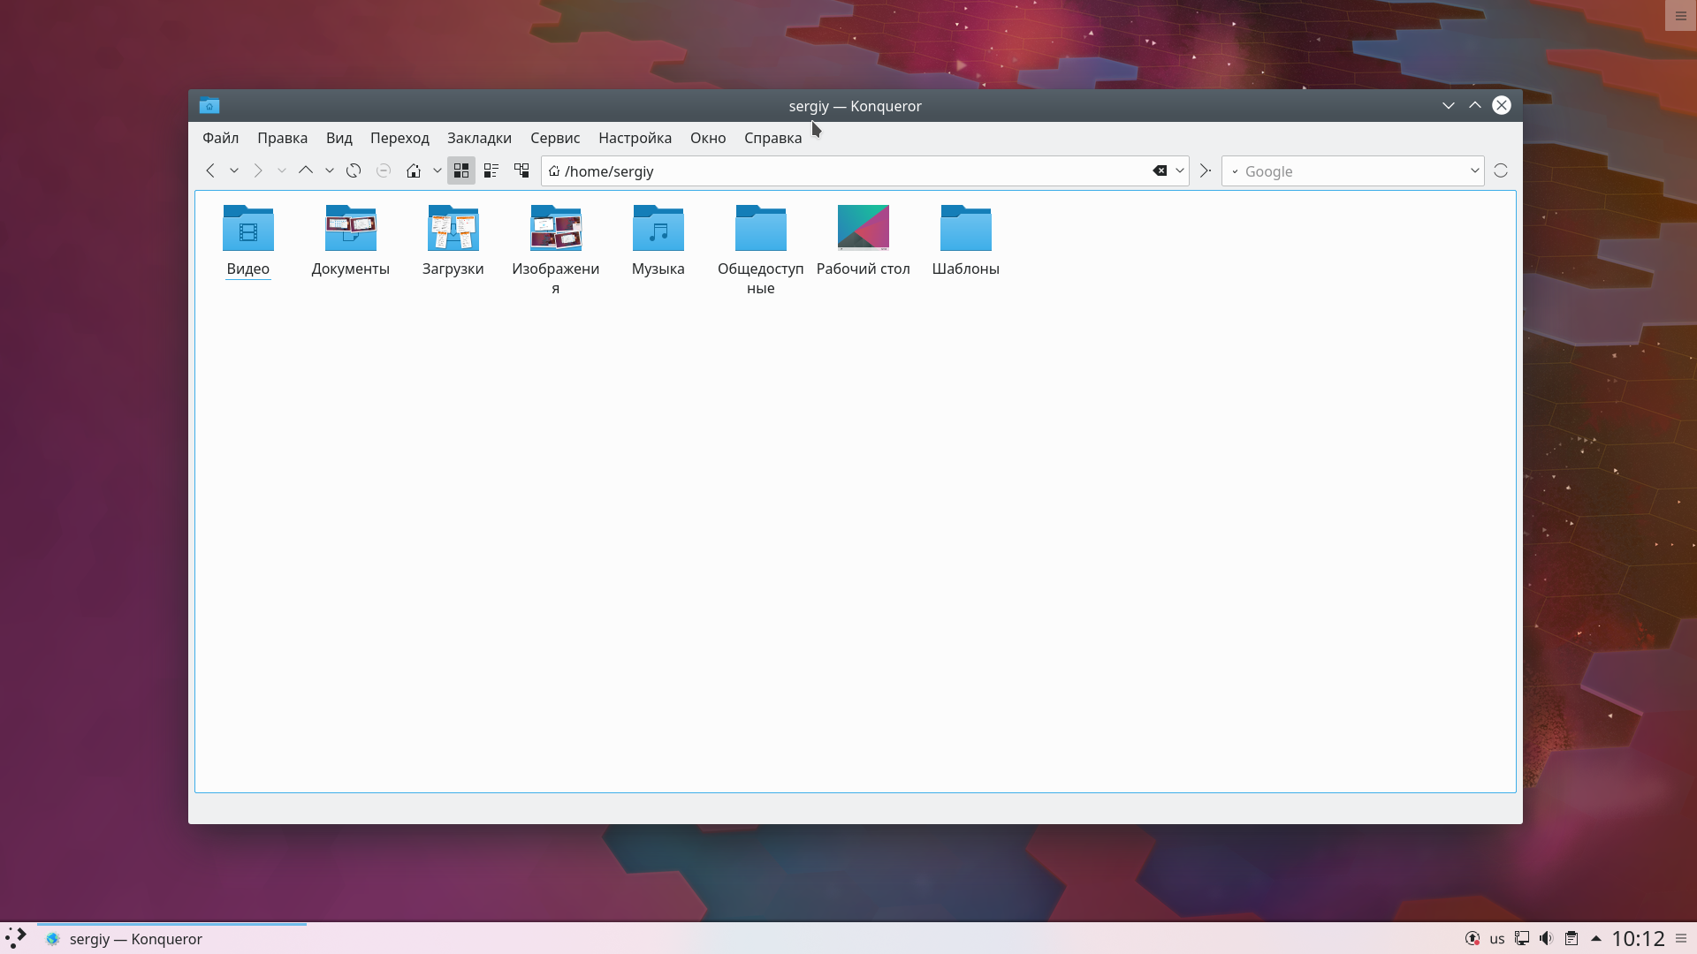The width and height of the screenshot is (1697, 954).
Task: Expand hidden system tray icons arrow
Action: [x=1596, y=939]
